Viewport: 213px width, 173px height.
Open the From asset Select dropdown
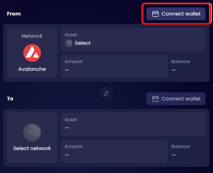(133, 39)
